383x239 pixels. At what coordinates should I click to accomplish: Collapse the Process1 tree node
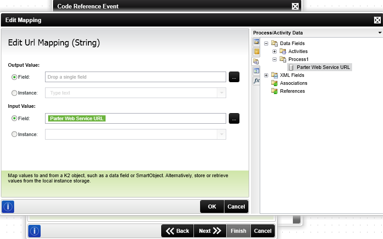tap(274, 59)
